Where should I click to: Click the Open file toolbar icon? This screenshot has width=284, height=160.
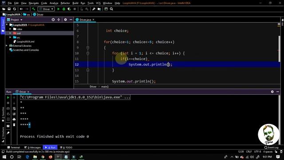point(4,9)
